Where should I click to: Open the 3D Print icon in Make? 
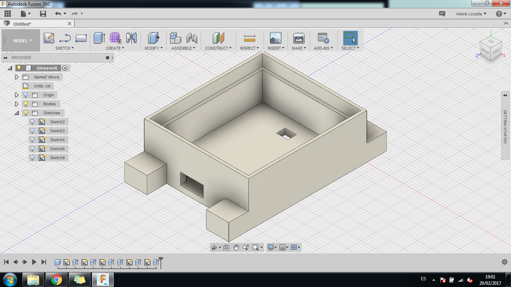click(299, 38)
